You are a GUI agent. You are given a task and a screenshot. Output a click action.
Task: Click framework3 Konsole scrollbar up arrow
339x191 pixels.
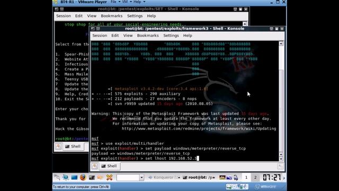(x=281, y=44)
